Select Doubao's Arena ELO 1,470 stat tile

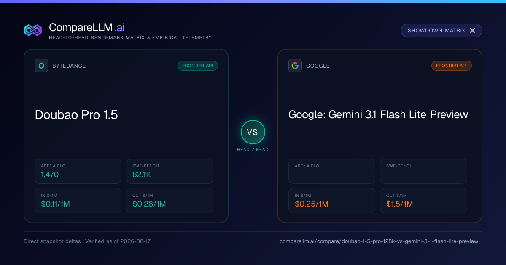coord(78,171)
